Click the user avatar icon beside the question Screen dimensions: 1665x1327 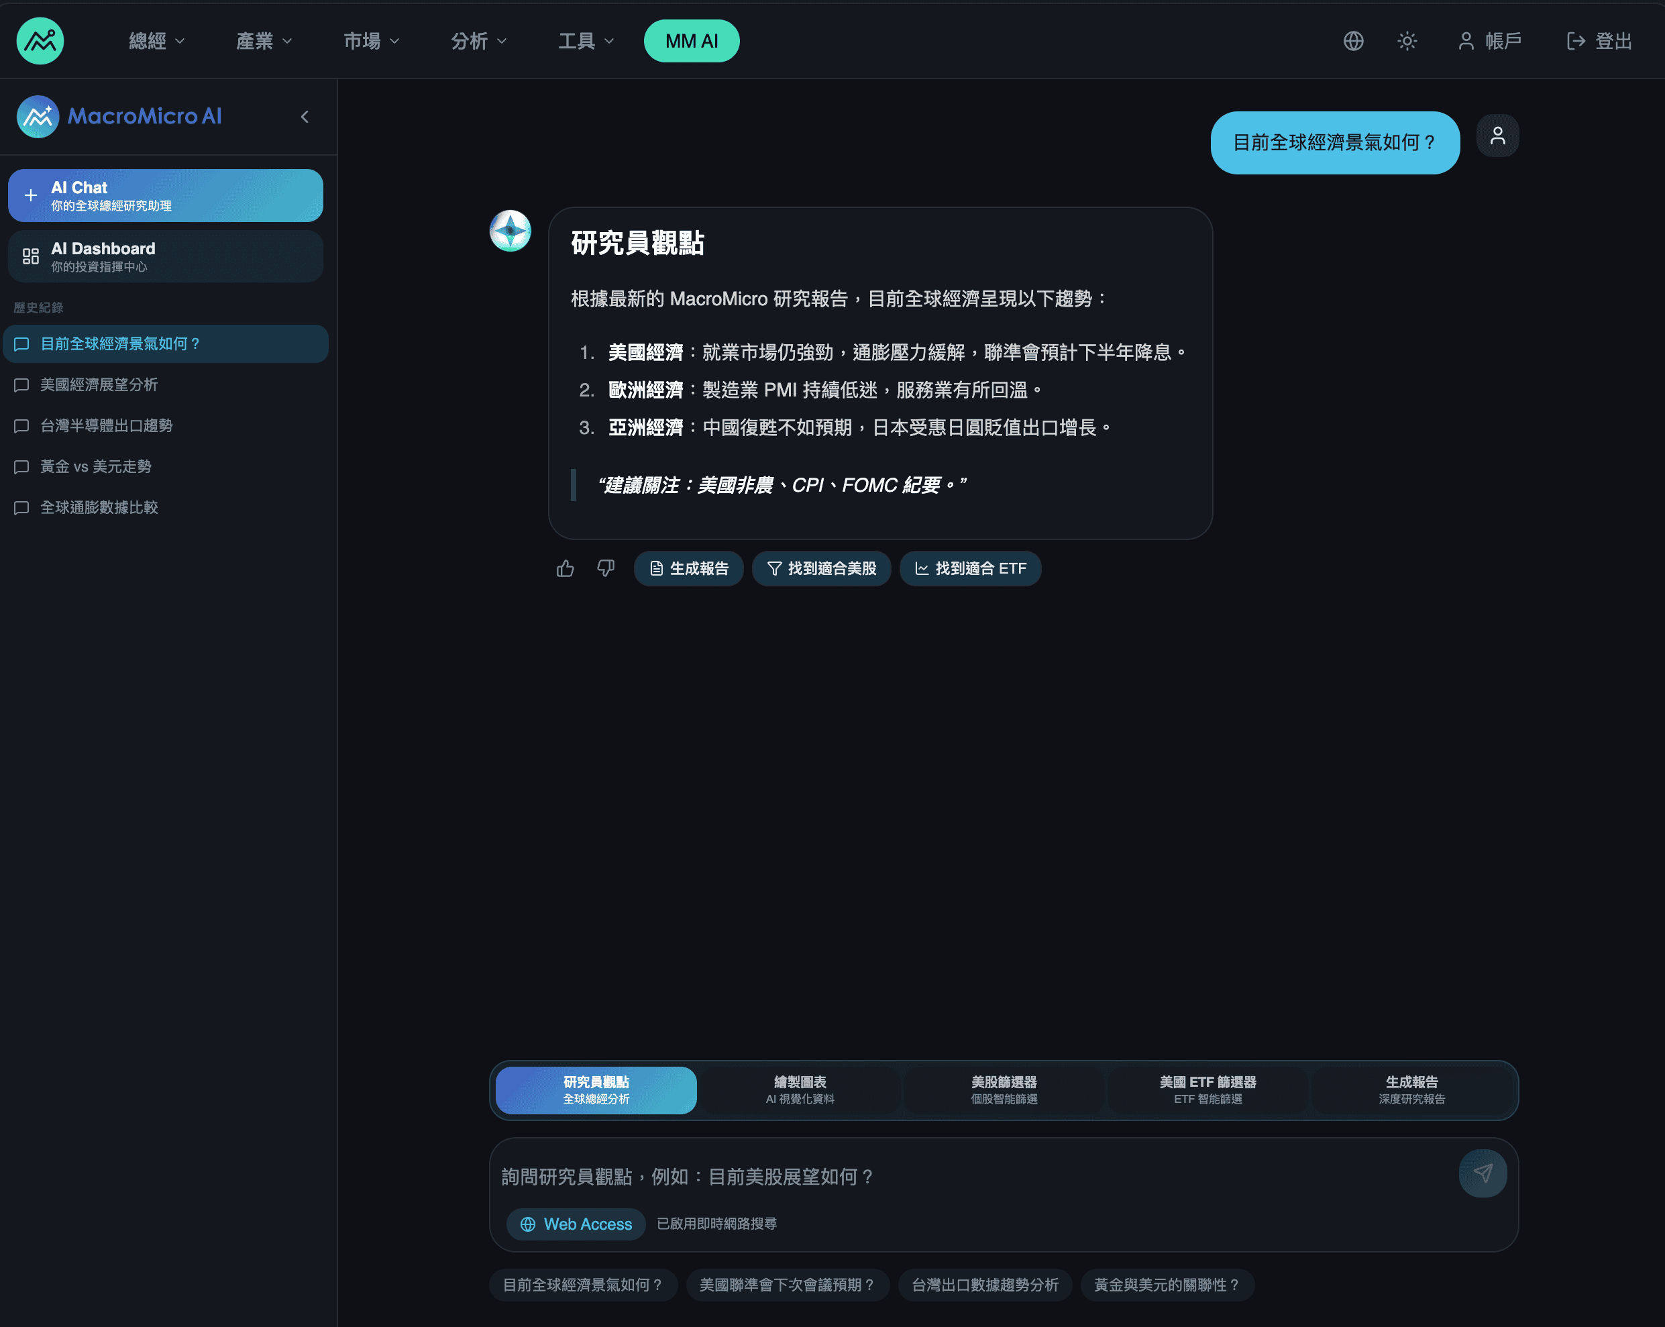coord(1497,136)
